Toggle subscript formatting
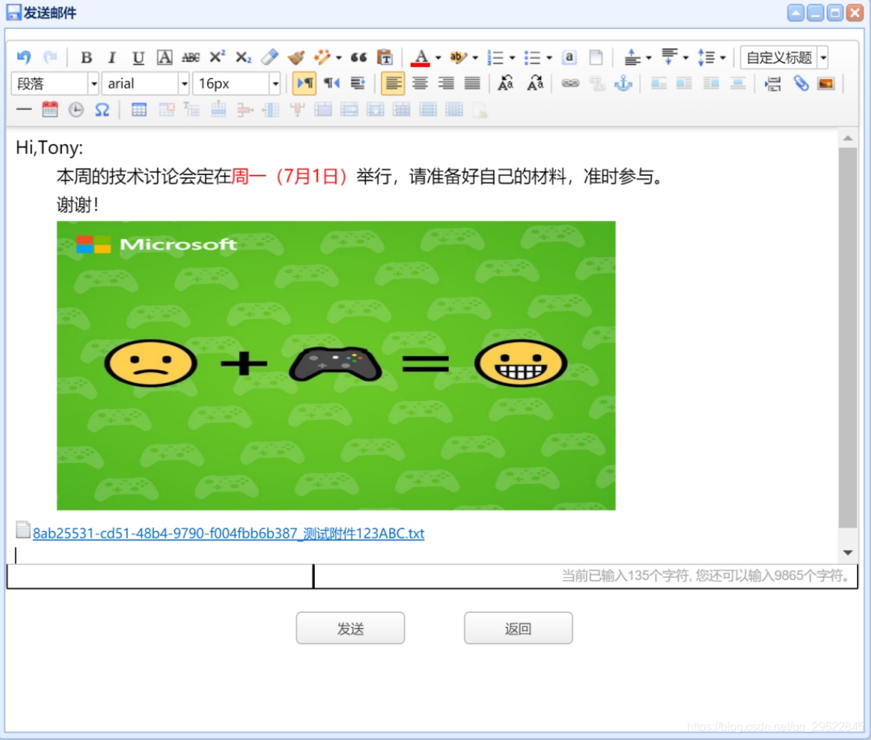Image resolution: width=871 pixels, height=740 pixels. tap(244, 57)
